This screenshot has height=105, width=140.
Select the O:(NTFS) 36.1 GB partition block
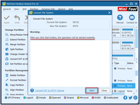coord(127,33)
